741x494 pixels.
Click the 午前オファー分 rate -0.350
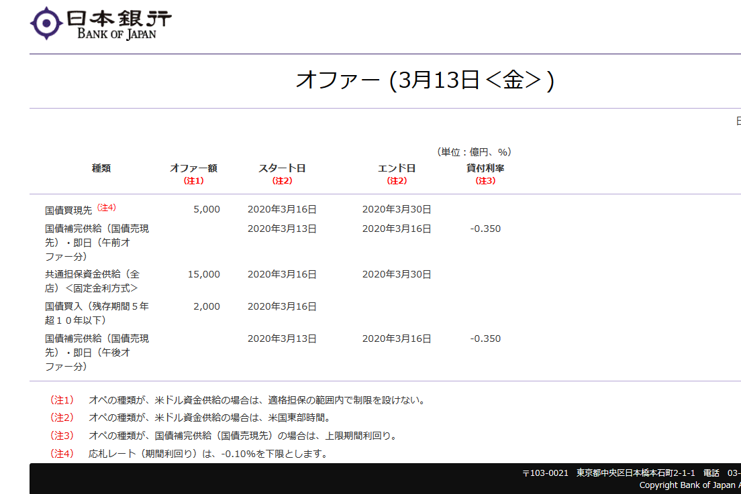tap(485, 229)
